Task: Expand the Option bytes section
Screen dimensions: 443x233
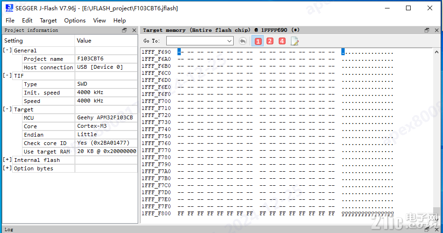Action: point(7,168)
